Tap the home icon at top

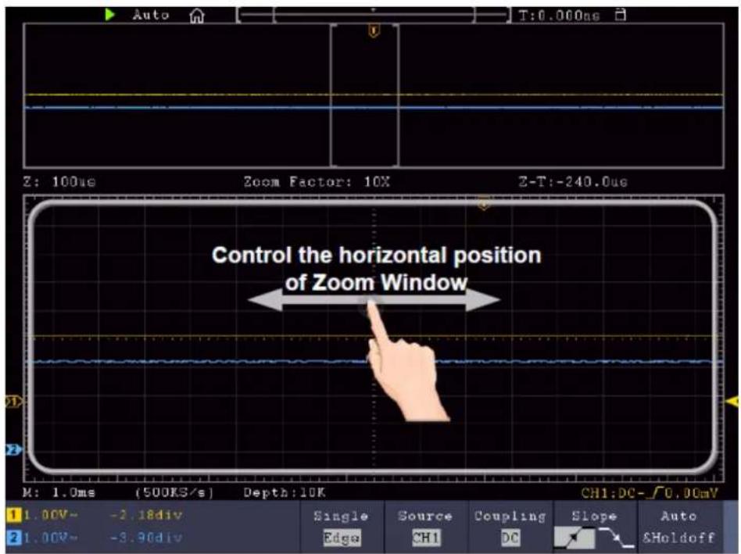(x=197, y=16)
